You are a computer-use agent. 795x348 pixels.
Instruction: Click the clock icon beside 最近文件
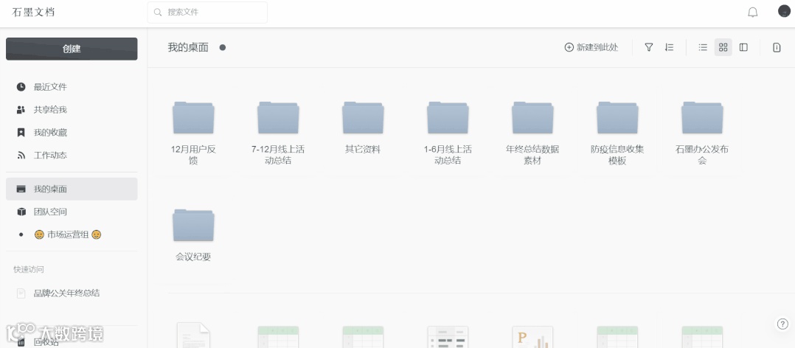pyautogui.click(x=21, y=86)
